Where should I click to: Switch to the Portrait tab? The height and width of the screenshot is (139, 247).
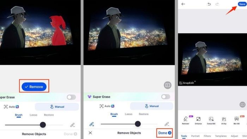(x=195, y=136)
